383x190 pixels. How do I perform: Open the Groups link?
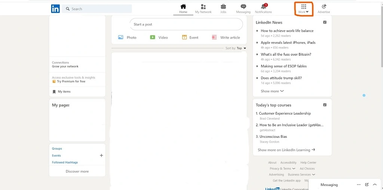(57, 149)
